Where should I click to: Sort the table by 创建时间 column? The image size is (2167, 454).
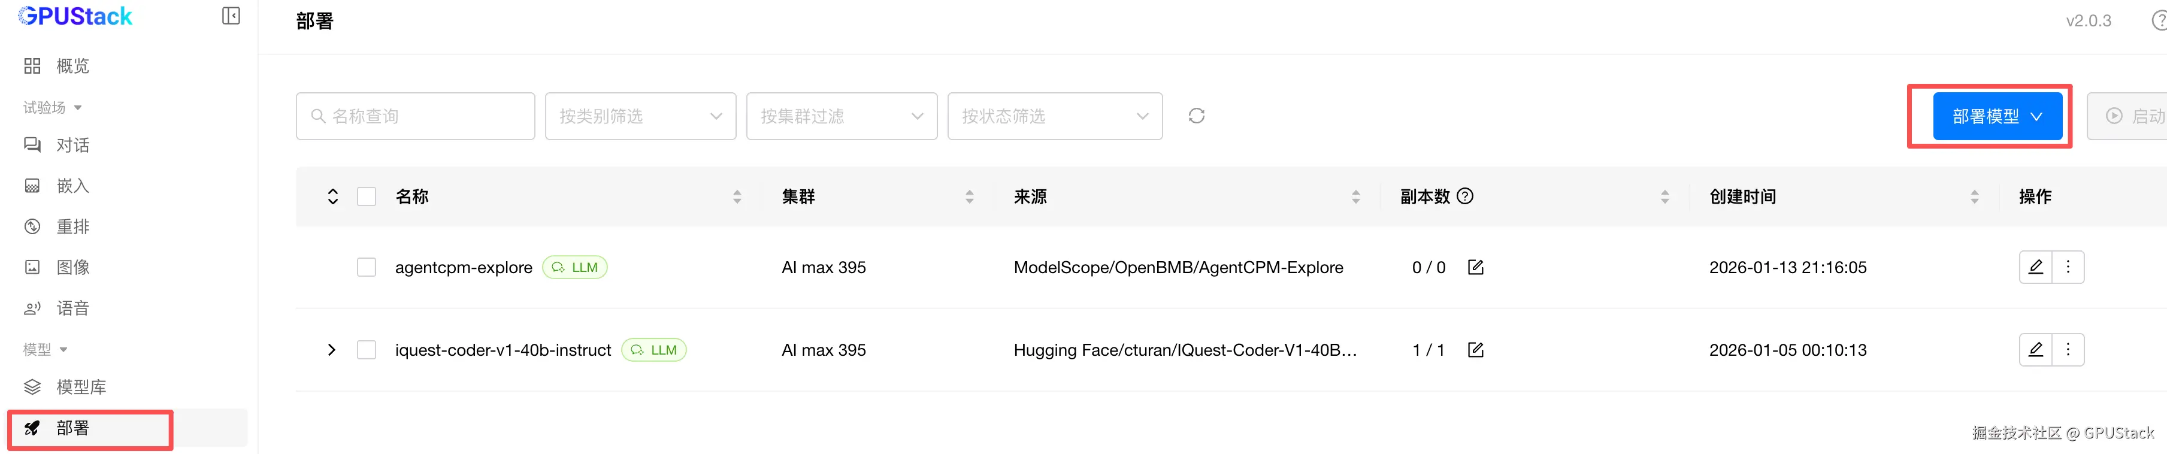point(1974,196)
